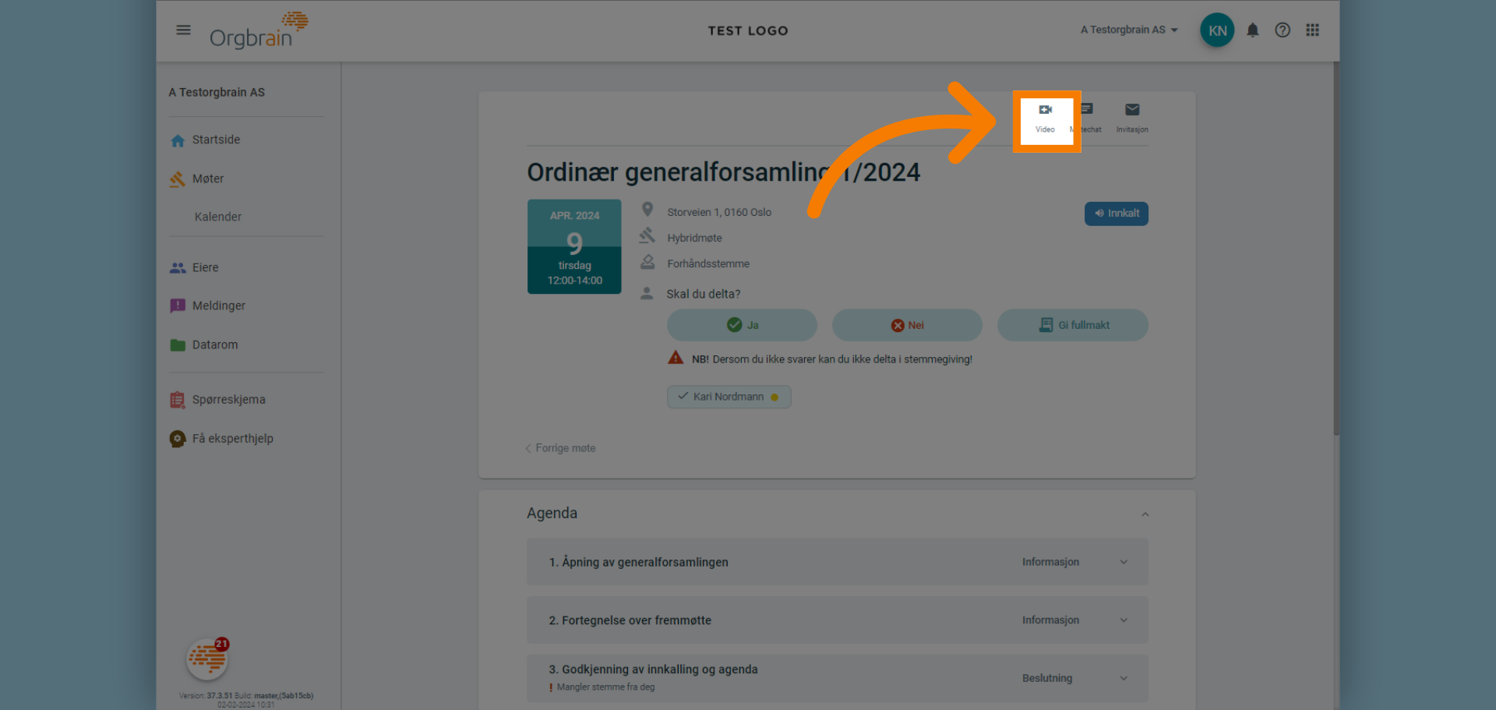The width and height of the screenshot is (1496, 710).
Task: Click the Forhåndsstemme ballot icon
Action: pos(647,262)
